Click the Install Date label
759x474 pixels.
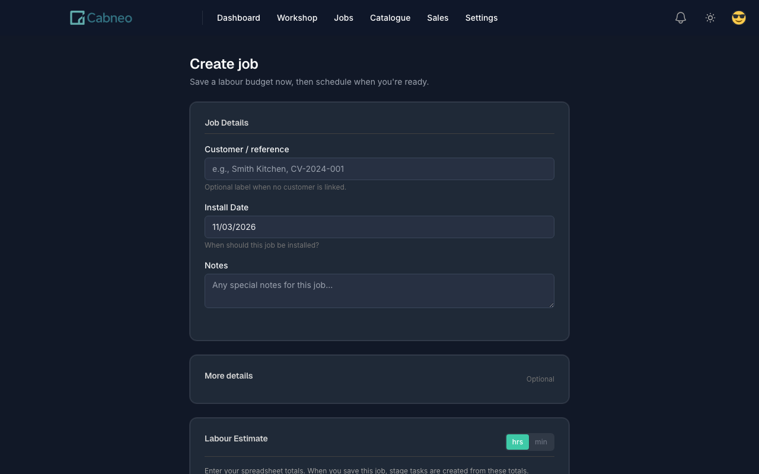227,207
